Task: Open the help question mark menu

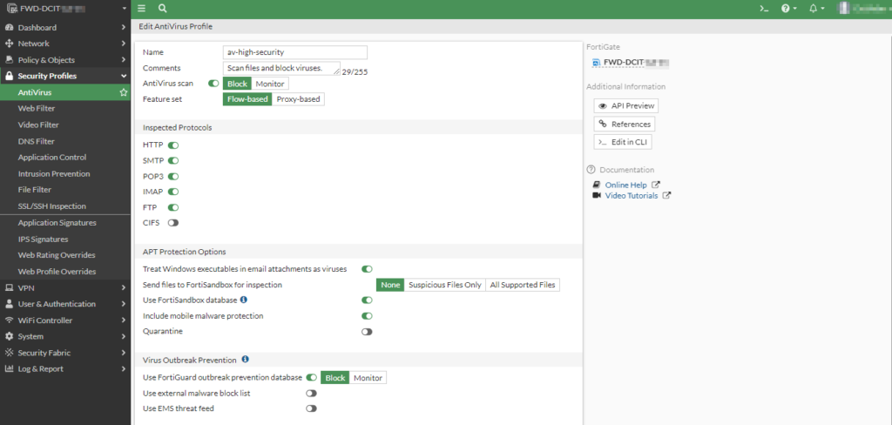Action: (788, 9)
